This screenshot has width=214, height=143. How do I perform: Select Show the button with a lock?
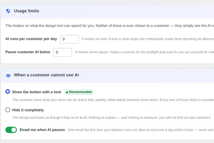coord(8,92)
